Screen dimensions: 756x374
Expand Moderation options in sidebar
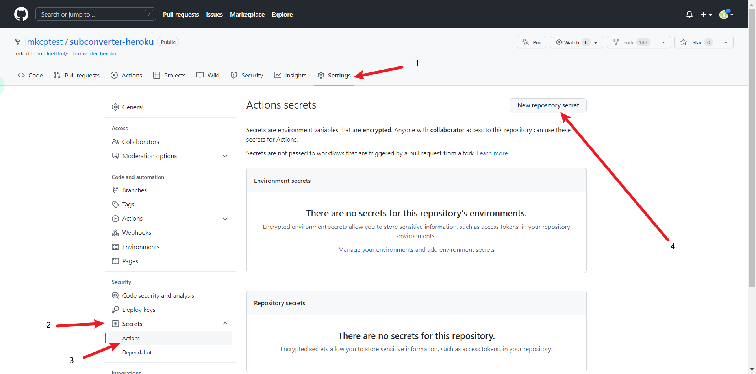[225, 156]
